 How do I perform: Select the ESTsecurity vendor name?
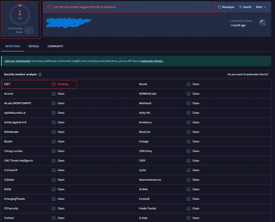pos(11,209)
